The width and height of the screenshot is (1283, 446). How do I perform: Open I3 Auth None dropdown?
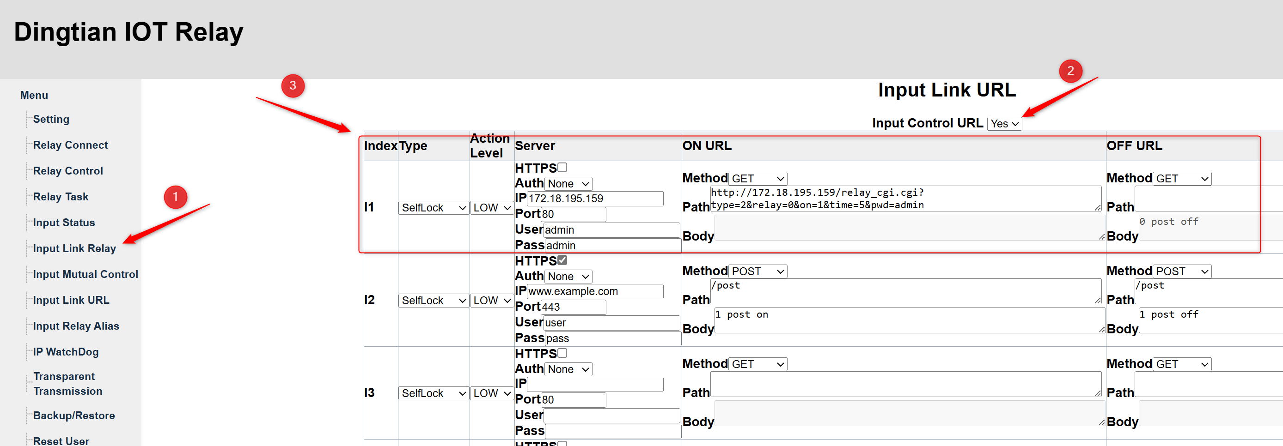click(568, 369)
